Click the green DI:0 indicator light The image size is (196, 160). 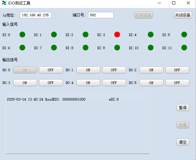22,34
